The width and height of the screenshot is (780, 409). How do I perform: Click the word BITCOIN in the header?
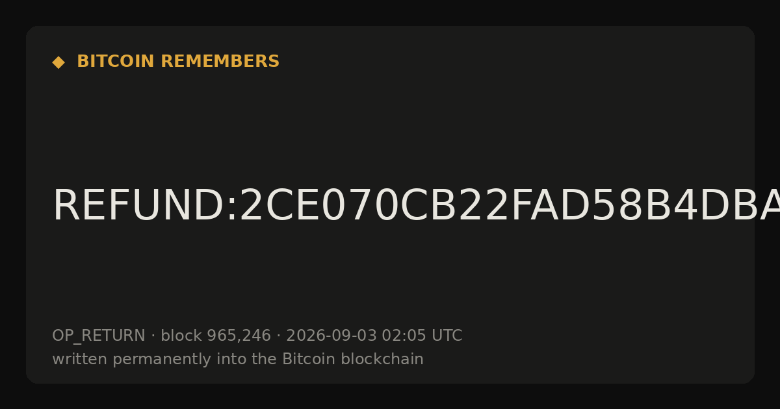pos(116,62)
